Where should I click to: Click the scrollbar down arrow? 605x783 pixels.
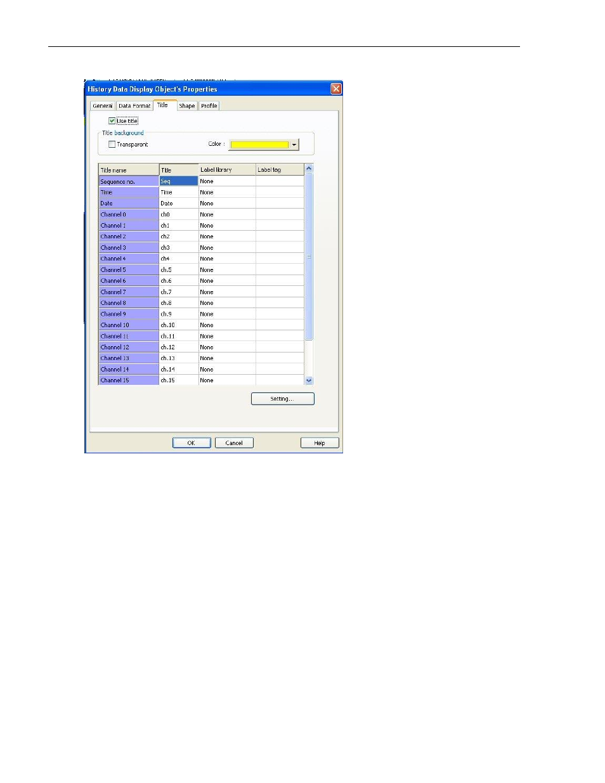pos(309,380)
